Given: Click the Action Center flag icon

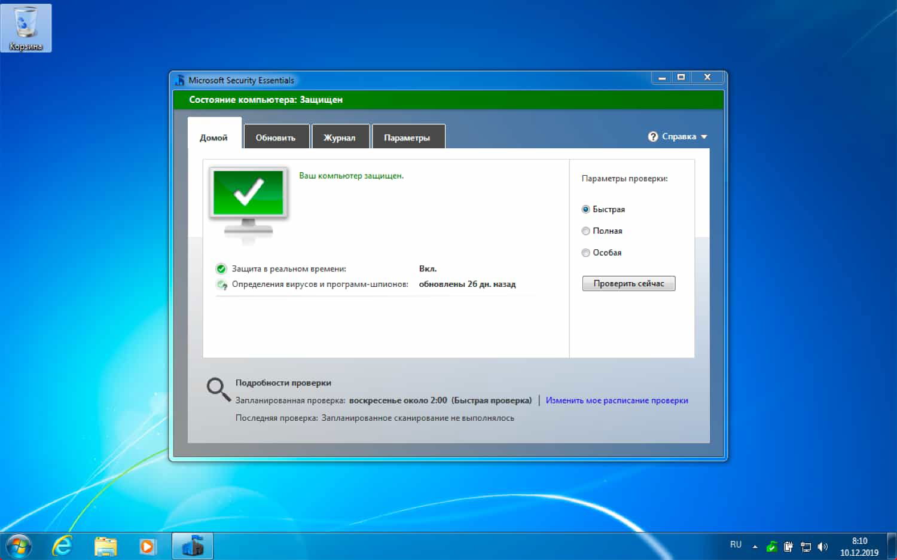Looking at the screenshot, I should tap(789, 546).
